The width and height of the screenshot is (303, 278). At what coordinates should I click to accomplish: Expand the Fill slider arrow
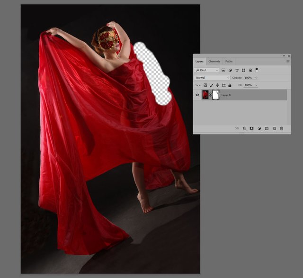click(256, 85)
